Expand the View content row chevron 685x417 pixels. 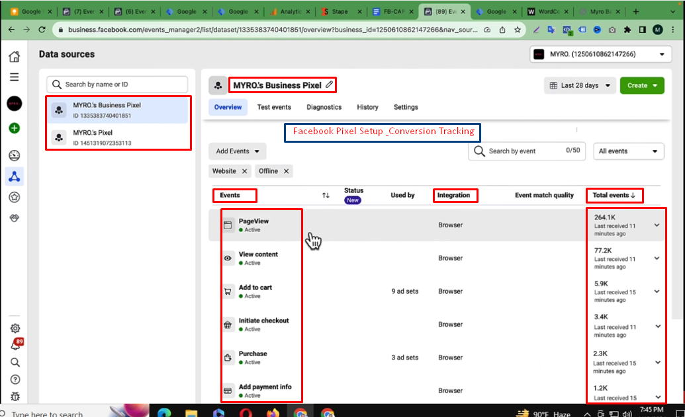(657, 258)
